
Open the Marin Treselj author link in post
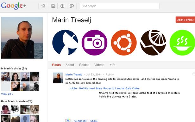(x=74, y=74)
